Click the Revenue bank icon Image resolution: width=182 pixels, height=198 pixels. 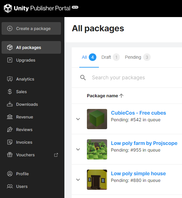tap(10, 117)
